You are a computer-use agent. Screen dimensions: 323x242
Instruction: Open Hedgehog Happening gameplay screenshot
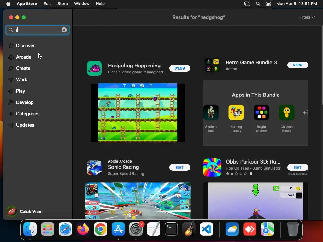138,112
